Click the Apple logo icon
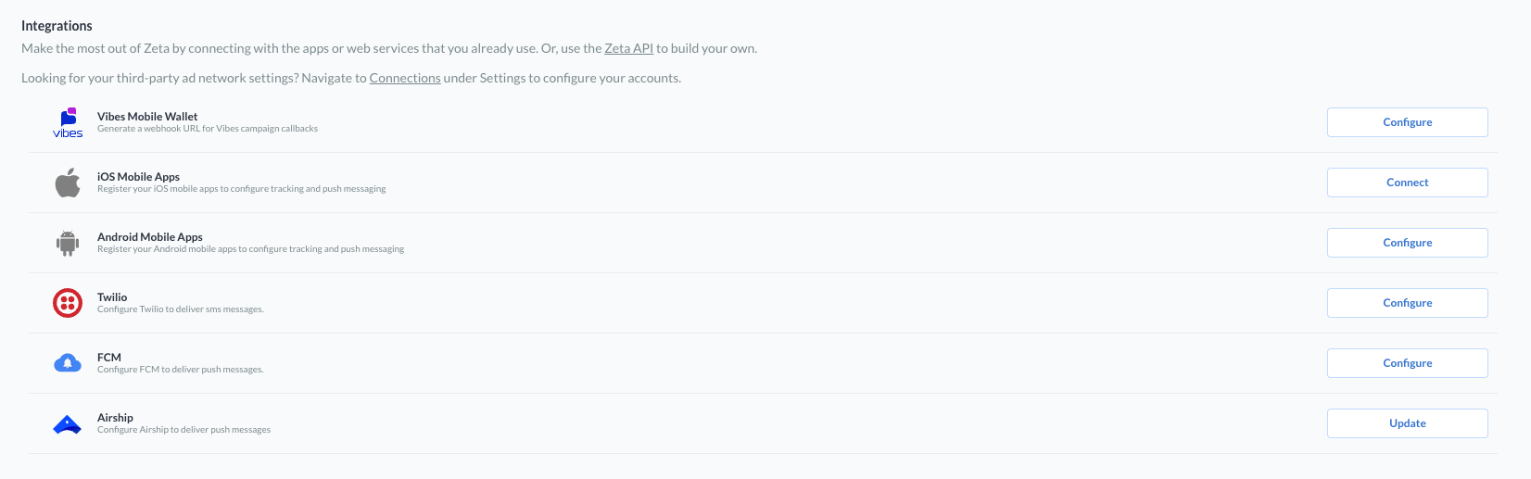 pyautogui.click(x=68, y=183)
